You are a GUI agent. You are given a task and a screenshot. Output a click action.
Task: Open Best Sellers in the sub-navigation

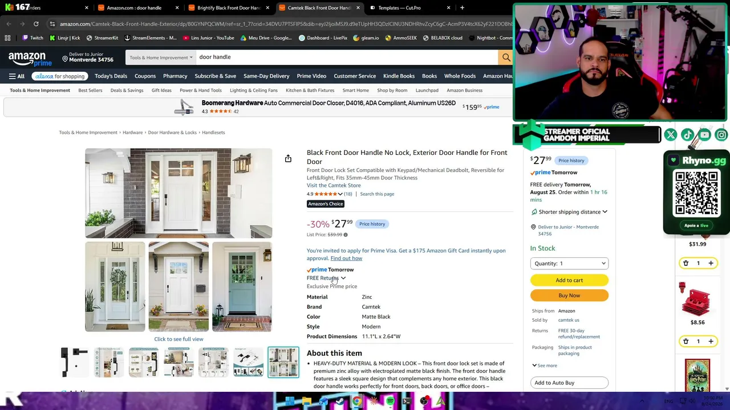tap(90, 91)
